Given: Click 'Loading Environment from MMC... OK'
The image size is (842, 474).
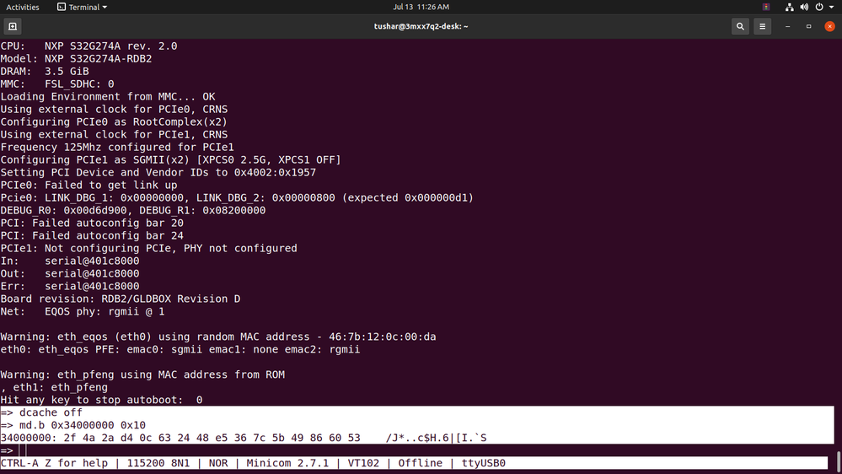Looking at the screenshot, I should [107, 97].
